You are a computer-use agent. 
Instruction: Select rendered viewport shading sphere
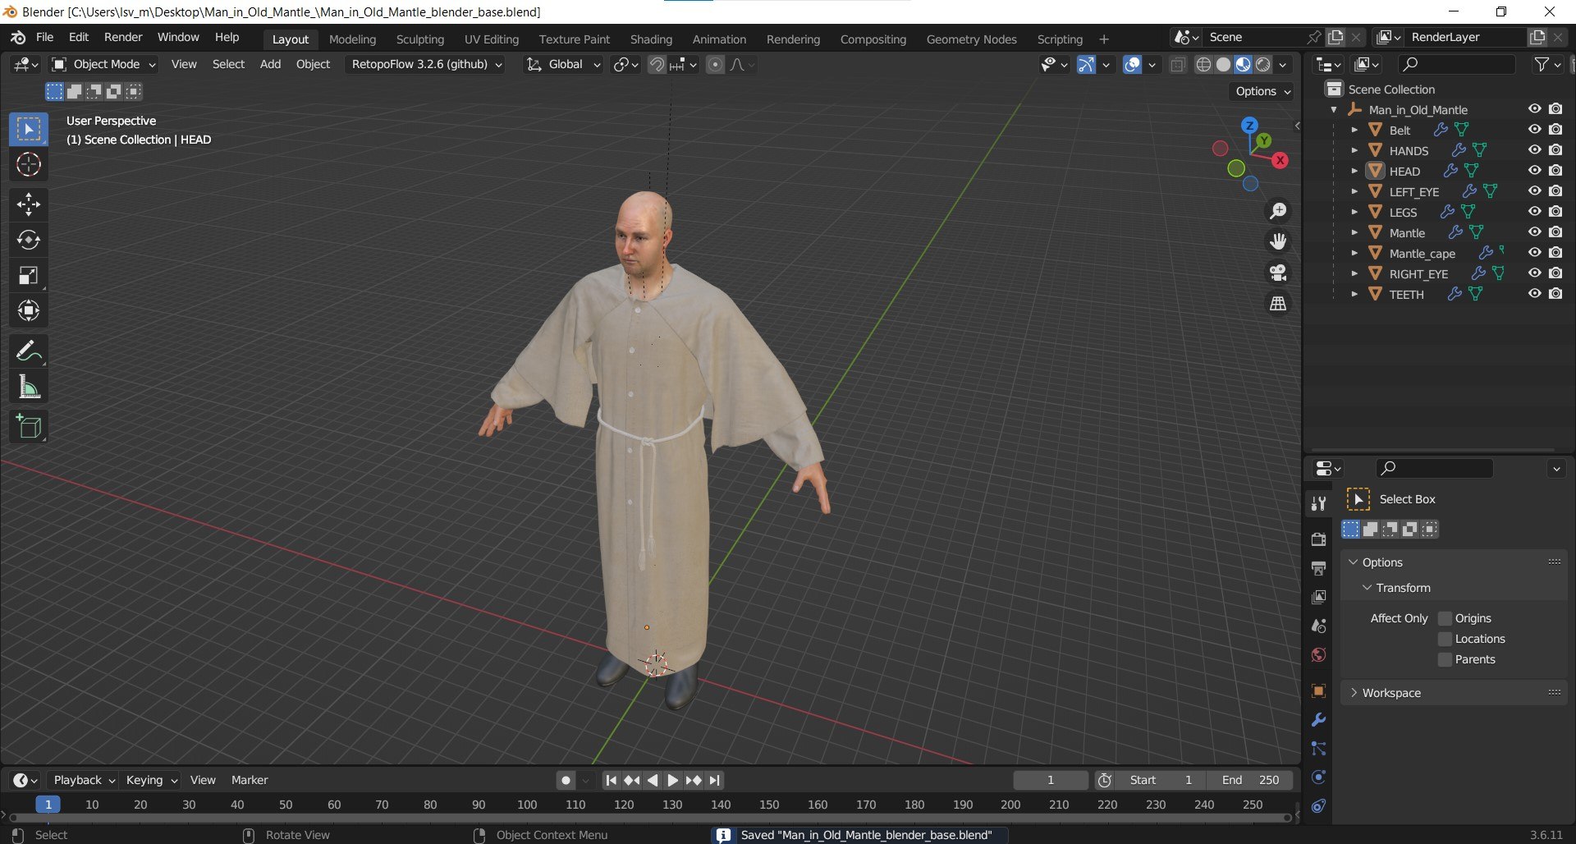coord(1262,65)
